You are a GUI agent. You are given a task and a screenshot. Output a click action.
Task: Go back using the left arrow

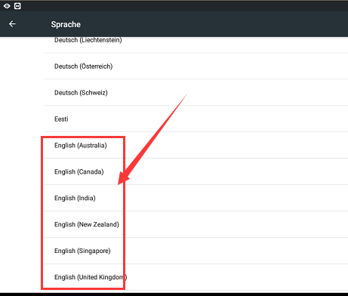pyautogui.click(x=12, y=24)
